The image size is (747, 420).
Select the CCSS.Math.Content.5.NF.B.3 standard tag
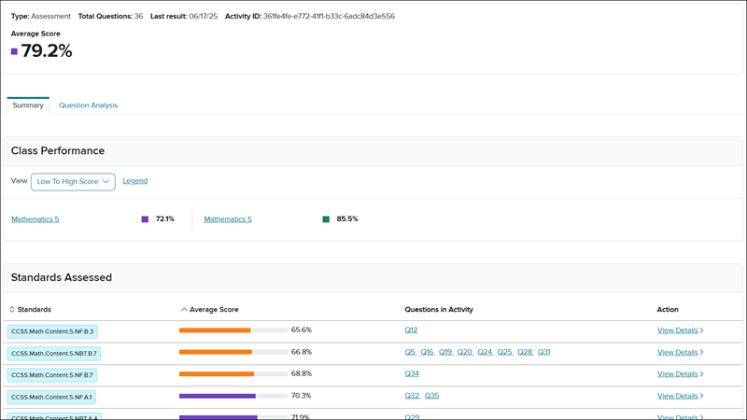53,331
